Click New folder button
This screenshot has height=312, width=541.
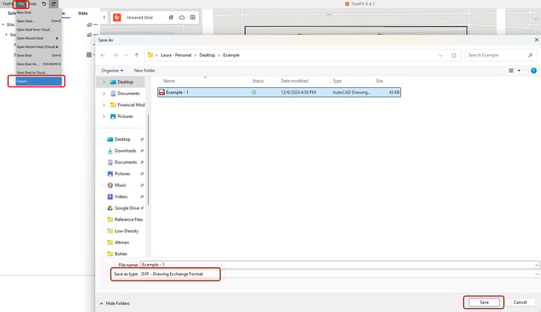pyautogui.click(x=145, y=70)
